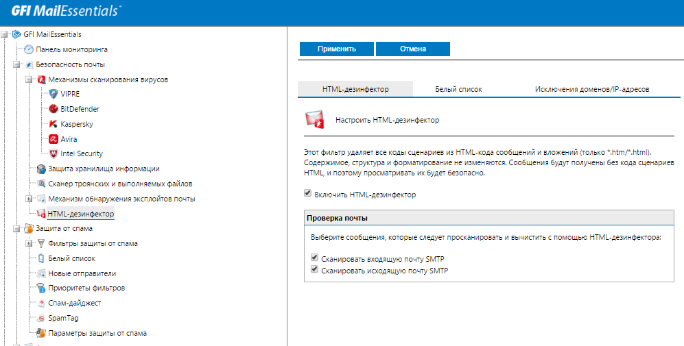This screenshot has height=346, width=684.
Task: Collapse the Безопасность почты branch
Action: (x=16, y=64)
